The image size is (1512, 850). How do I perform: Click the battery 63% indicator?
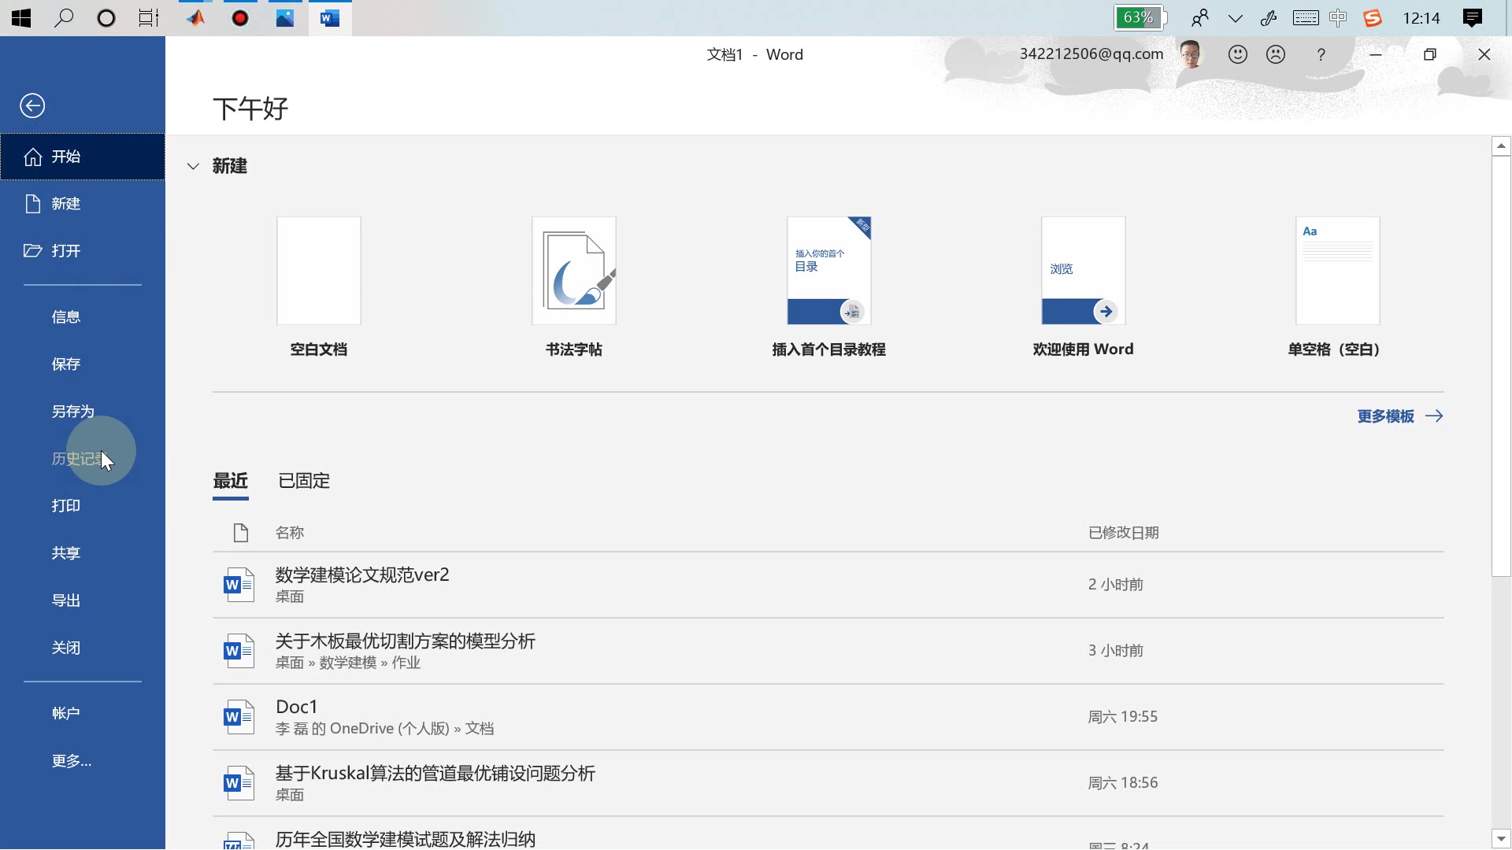pos(1140,17)
